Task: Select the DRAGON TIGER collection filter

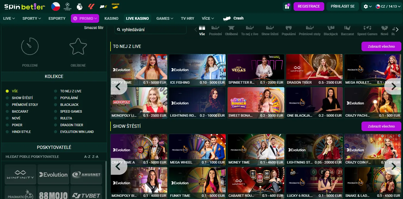Action: (69, 125)
